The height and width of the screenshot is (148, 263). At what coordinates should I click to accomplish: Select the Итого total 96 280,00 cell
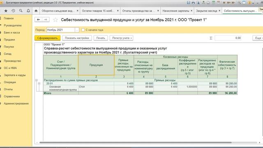click(x=227, y=93)
